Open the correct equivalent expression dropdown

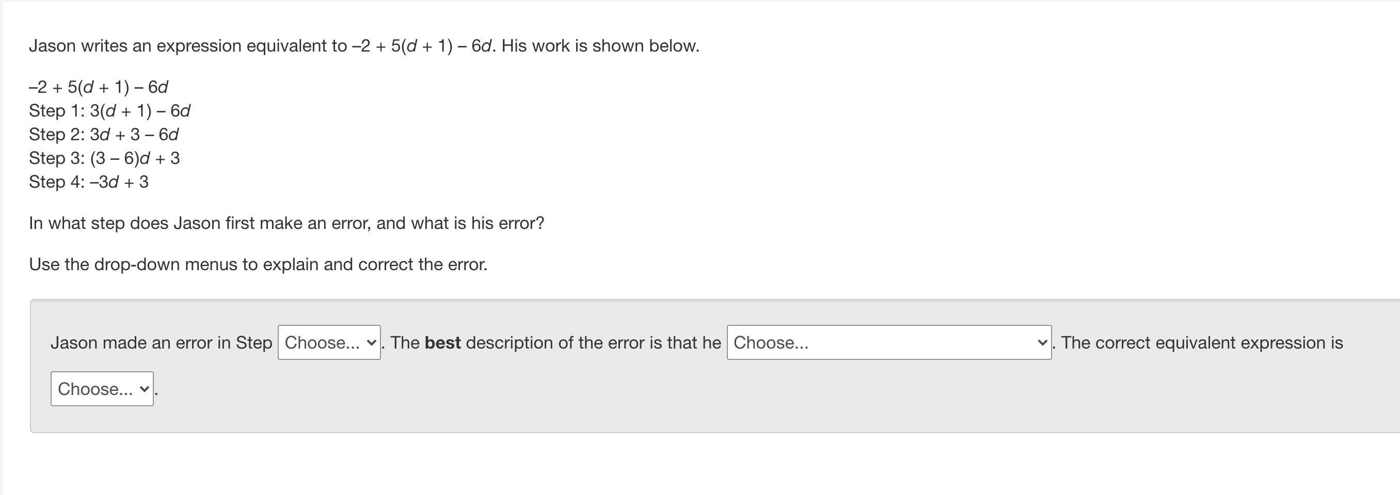point(102,389)
